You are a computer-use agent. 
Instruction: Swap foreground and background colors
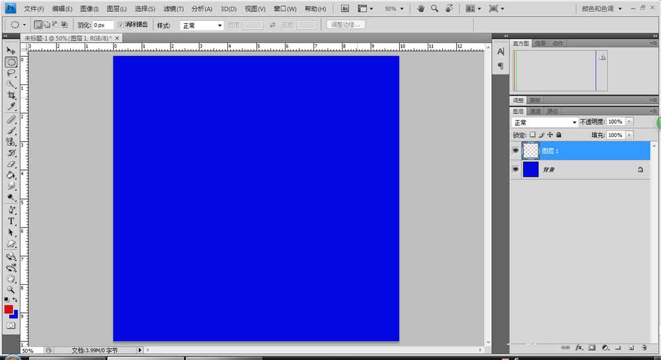(15, 299)
